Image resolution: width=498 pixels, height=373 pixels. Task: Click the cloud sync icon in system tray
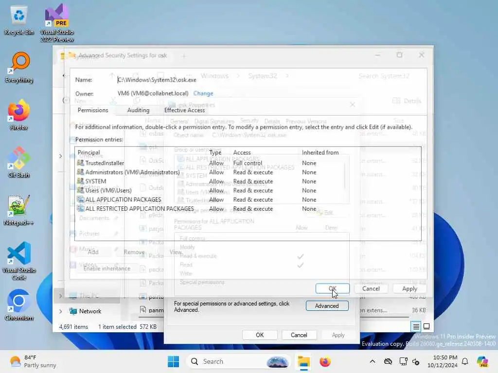388,361
